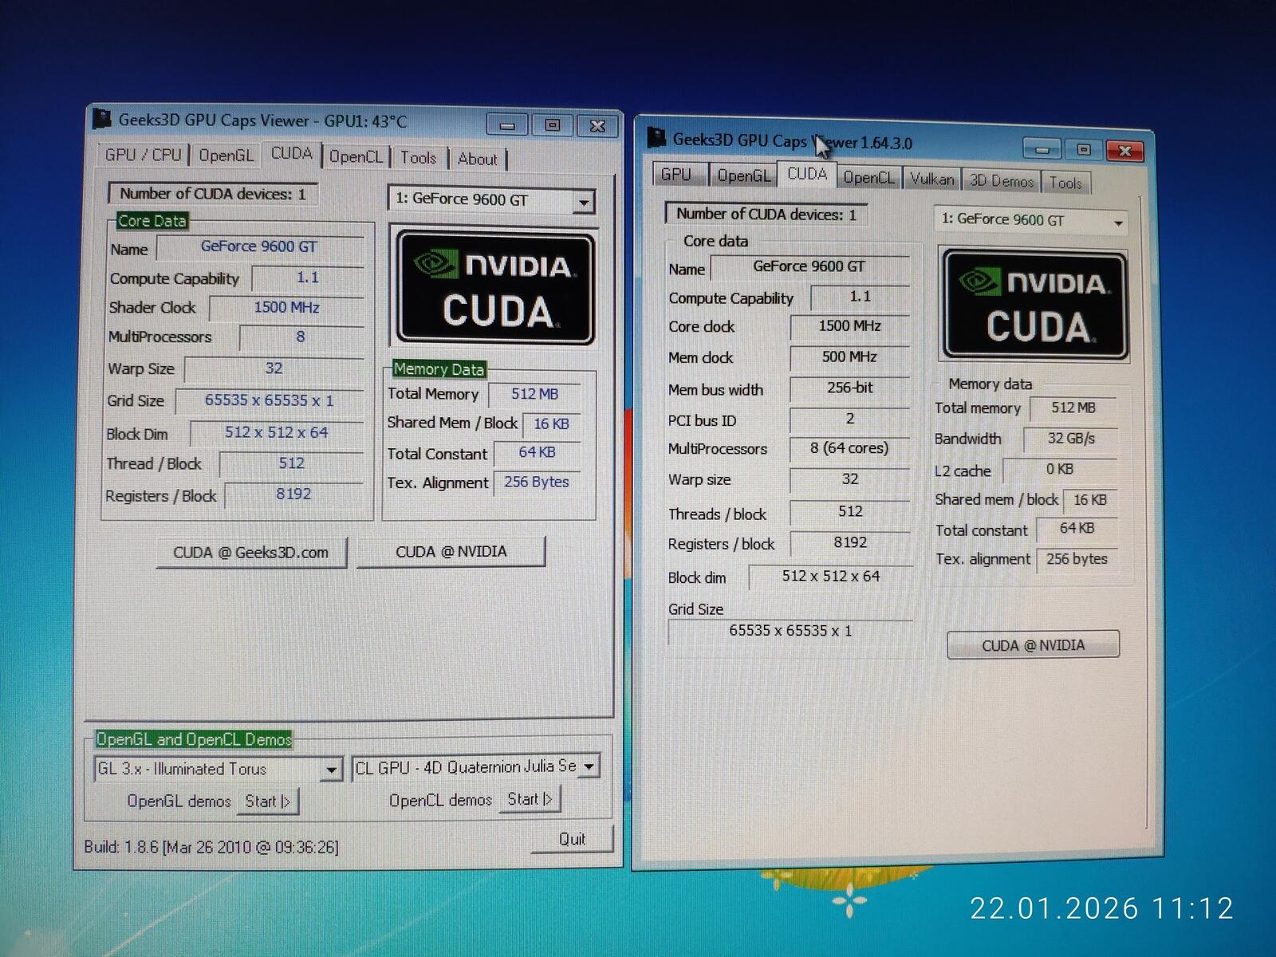
Task: Open the 3D Demos tab
Action: click(x=1002, y=181)
